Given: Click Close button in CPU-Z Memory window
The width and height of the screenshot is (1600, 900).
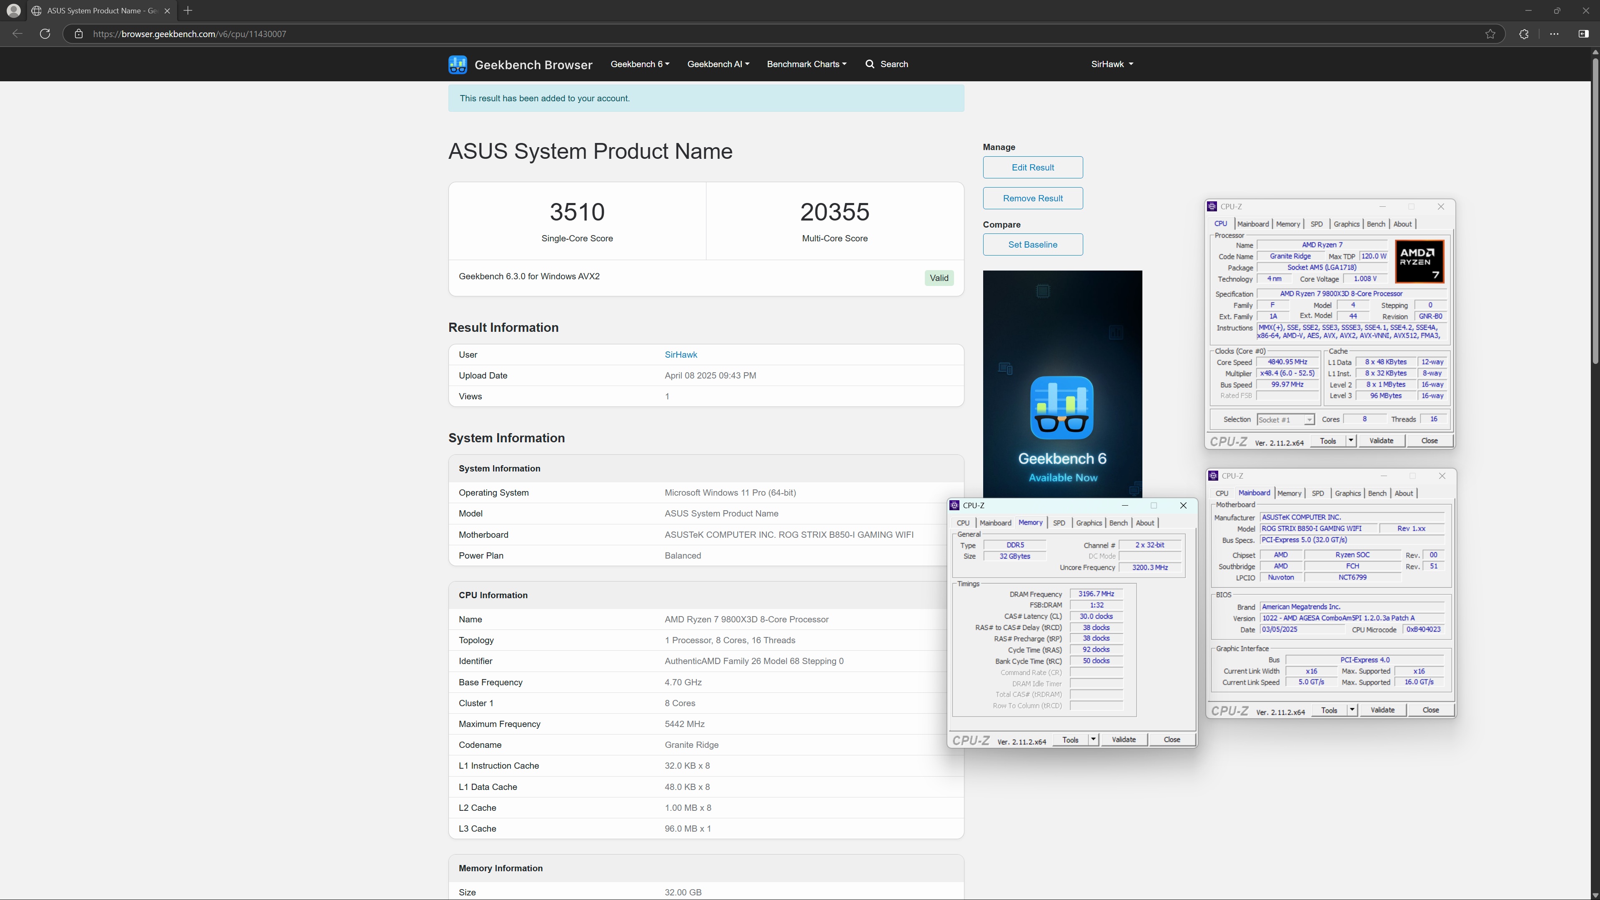Looking at the screenshot, I should 1172,740.
